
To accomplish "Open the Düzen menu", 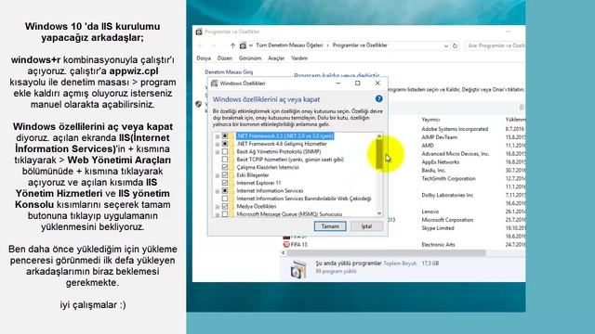I will point(224,58).
